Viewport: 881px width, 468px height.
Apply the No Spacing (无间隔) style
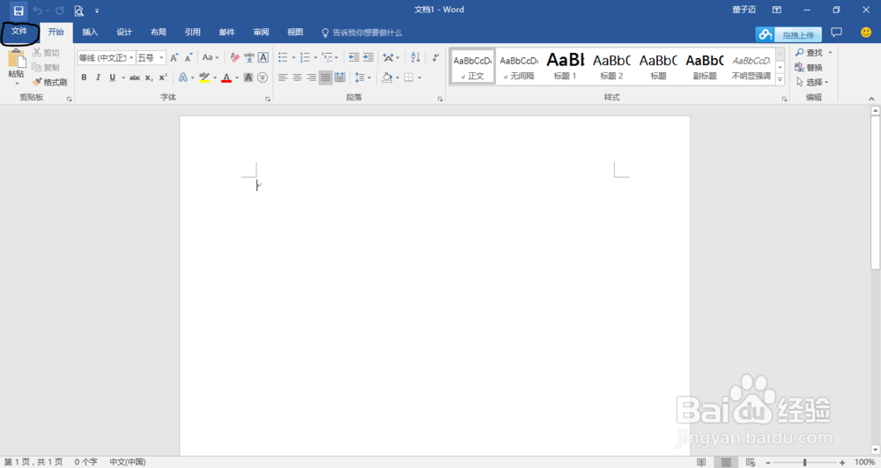[x=519, y=66]
